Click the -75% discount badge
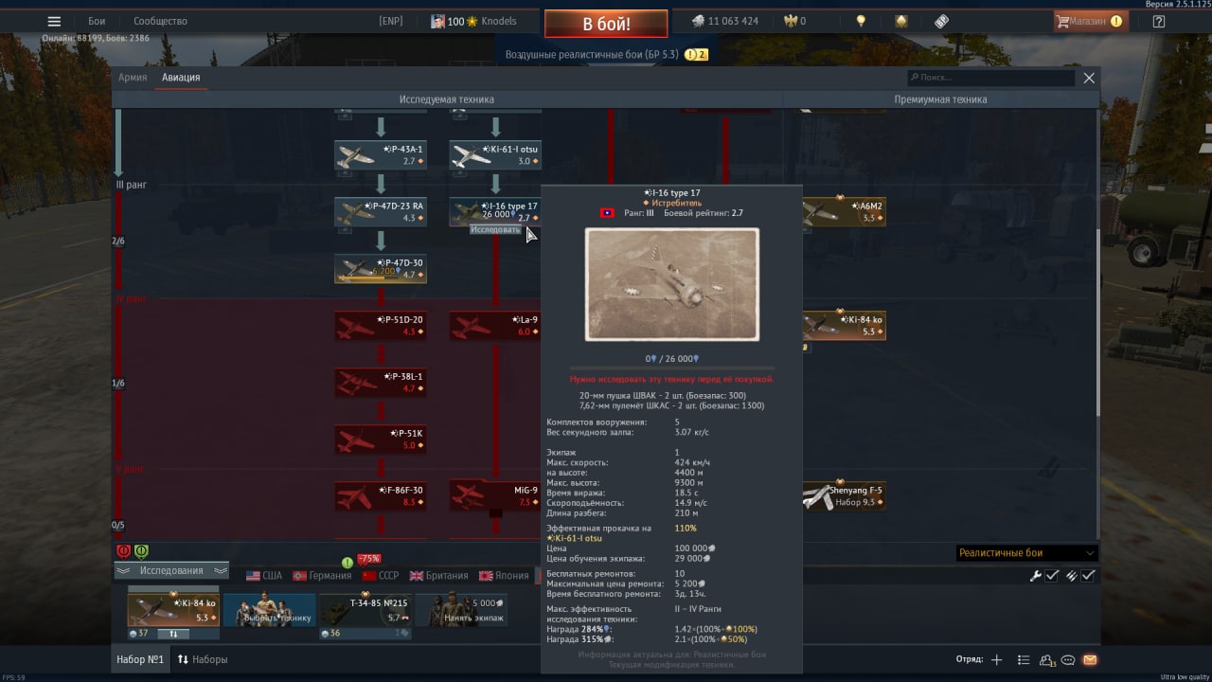This screenshot has width=1212, height=682. (368, 559)
